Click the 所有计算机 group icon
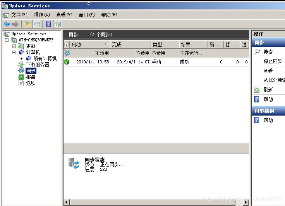 click(x=29, y=58)
